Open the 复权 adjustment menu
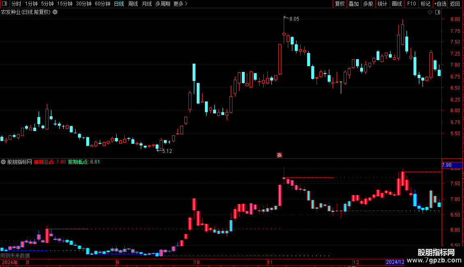 click(340, 4)
